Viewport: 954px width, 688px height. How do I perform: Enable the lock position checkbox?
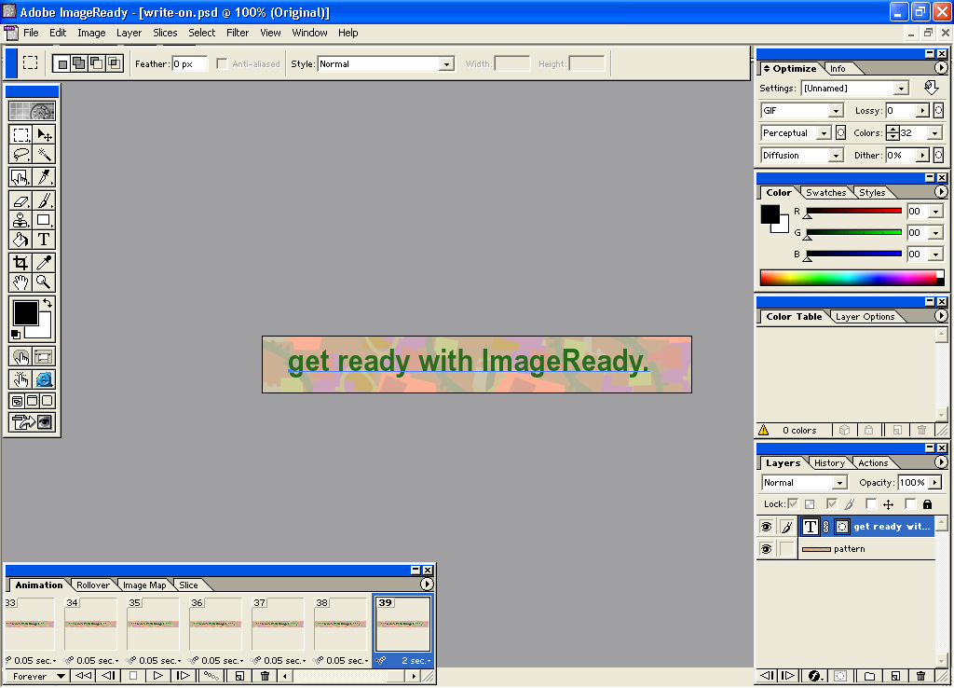pos(871,503)
